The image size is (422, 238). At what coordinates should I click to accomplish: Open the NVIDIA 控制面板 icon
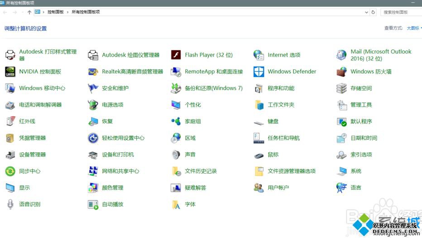pos(10,72)
